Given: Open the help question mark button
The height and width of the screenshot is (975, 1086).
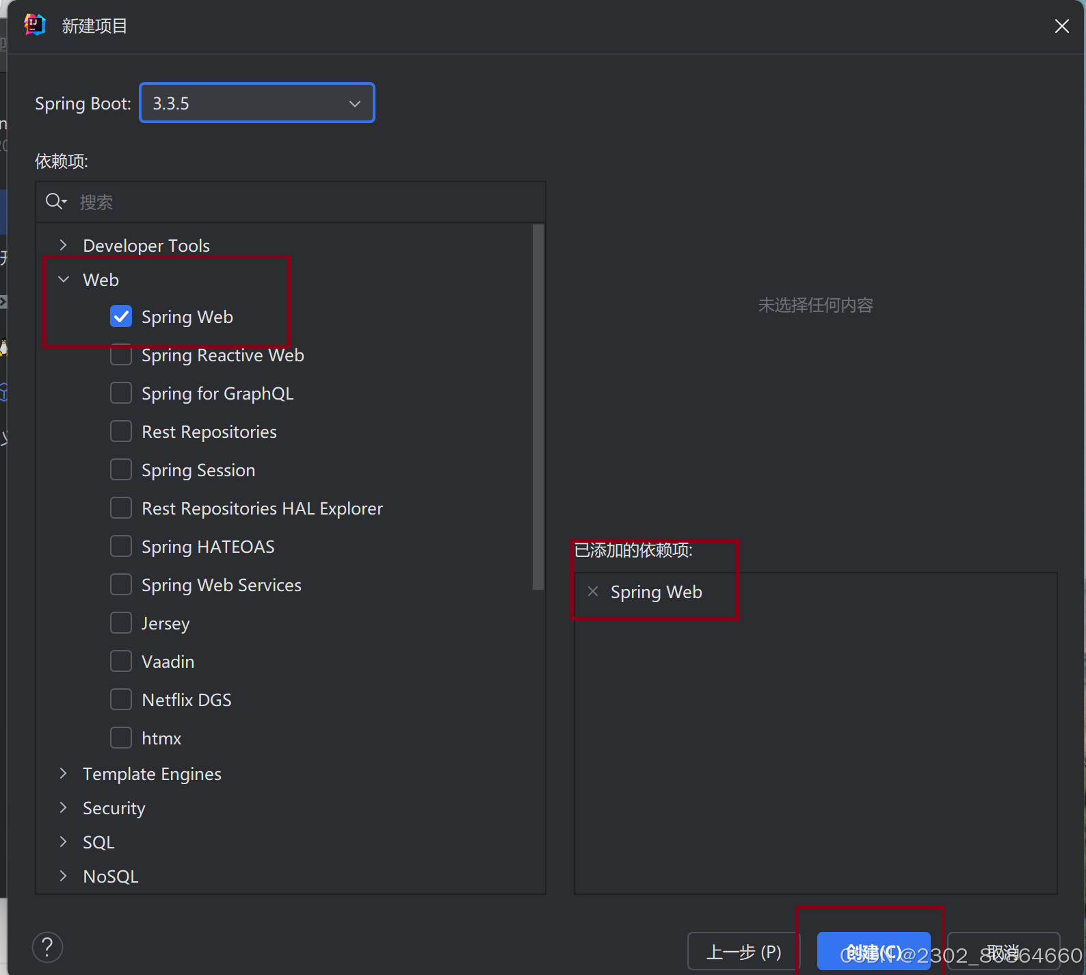Looking at the screenshot, I should tap(47, 948).
